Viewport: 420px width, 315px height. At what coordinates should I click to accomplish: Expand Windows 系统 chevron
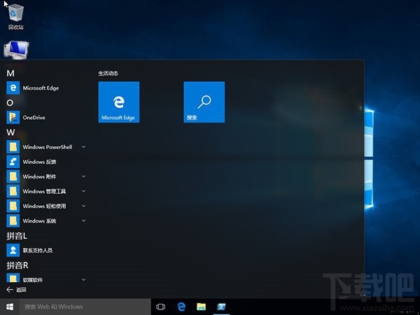pos(83,220)
